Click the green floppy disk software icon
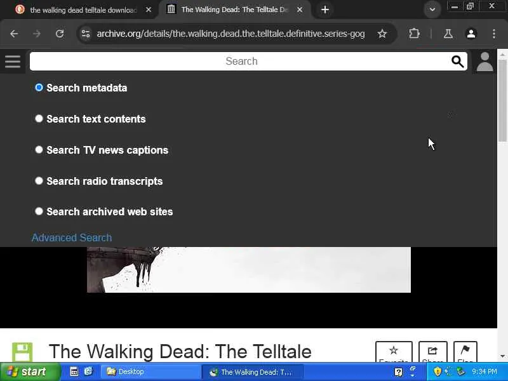This screenshot has height=381, width=508. 22,352
